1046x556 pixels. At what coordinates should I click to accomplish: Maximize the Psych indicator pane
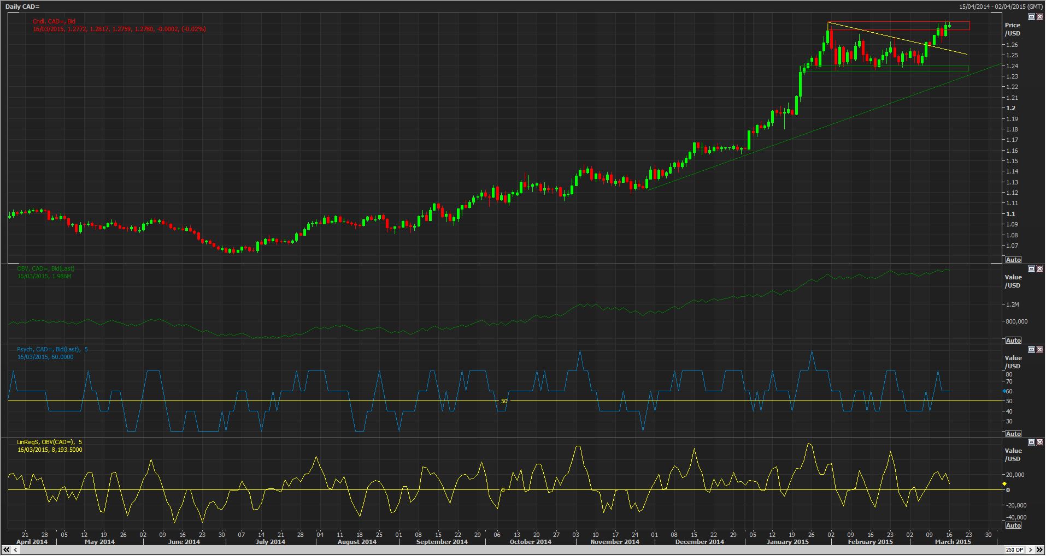pyautogui.click(x=1031, y=349)
